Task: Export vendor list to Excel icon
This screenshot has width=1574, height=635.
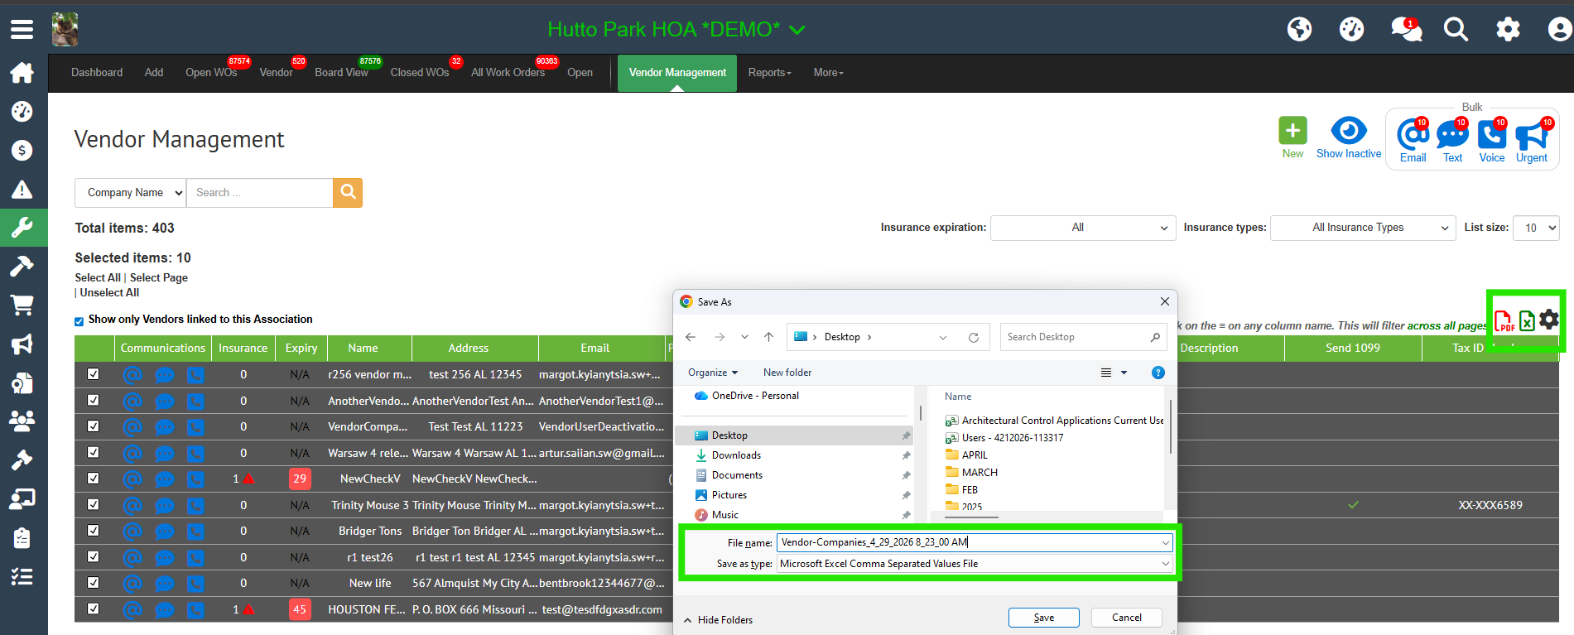Action: (x=1526, y=320)
